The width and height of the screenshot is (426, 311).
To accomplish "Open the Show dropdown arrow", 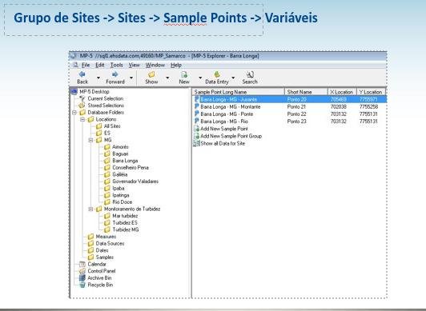I will pos(167,78).
